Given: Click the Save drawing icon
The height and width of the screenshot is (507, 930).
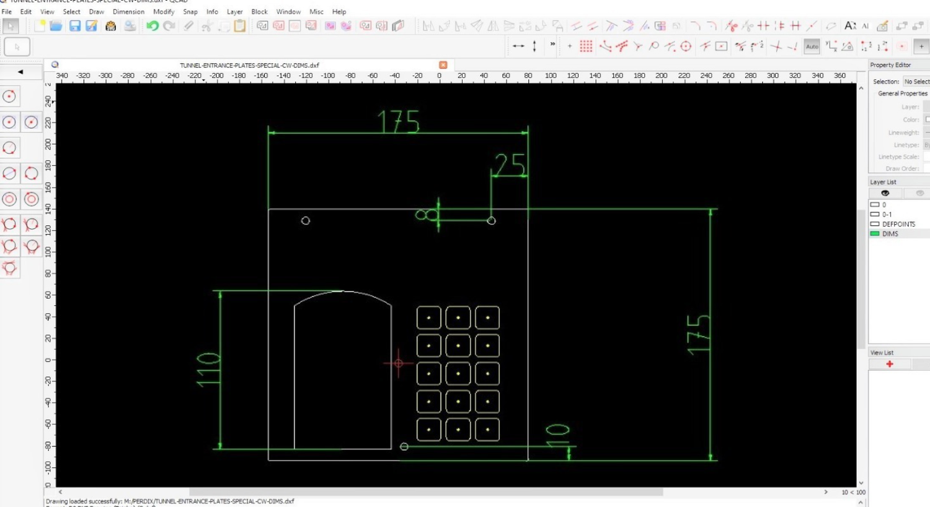Looking at the screenshot, I should click(75, 26).
